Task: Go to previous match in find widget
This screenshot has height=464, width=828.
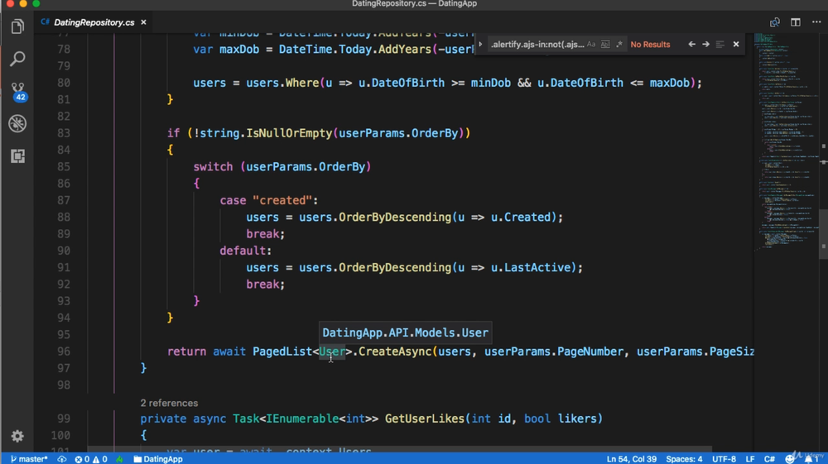Action: (x=691, y=45)
